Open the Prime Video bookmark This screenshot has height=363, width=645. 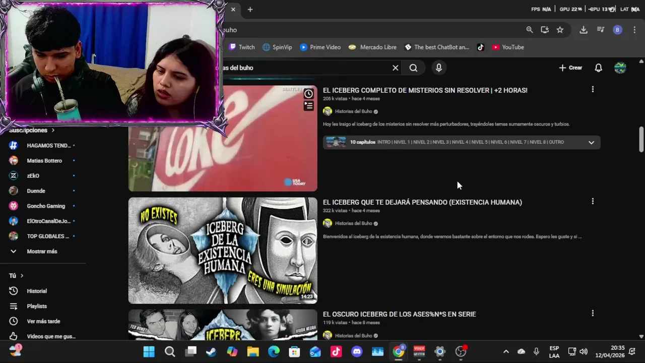[320, 47]
